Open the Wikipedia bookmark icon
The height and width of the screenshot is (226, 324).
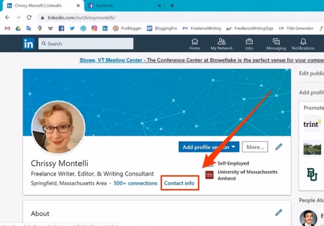[x=50, y=28]
